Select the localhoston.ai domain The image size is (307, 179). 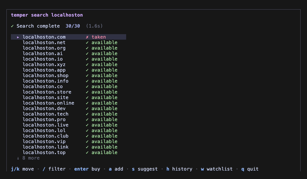coord(43,53)
